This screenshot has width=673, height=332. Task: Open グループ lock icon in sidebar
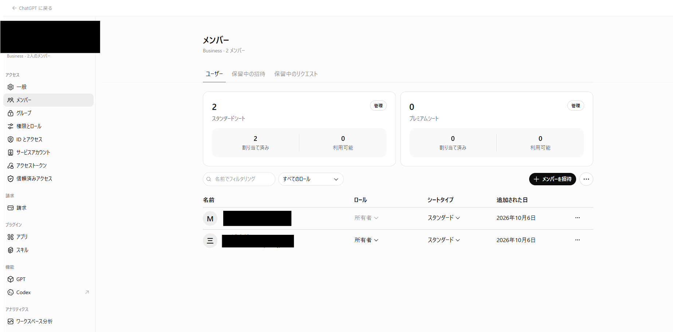11,113
